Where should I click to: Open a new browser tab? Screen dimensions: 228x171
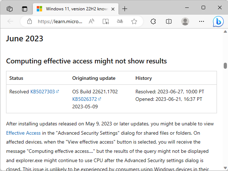click(x=125, y=9)
